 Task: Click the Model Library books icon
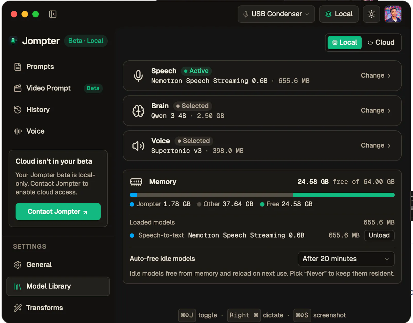tap(18, 286)
